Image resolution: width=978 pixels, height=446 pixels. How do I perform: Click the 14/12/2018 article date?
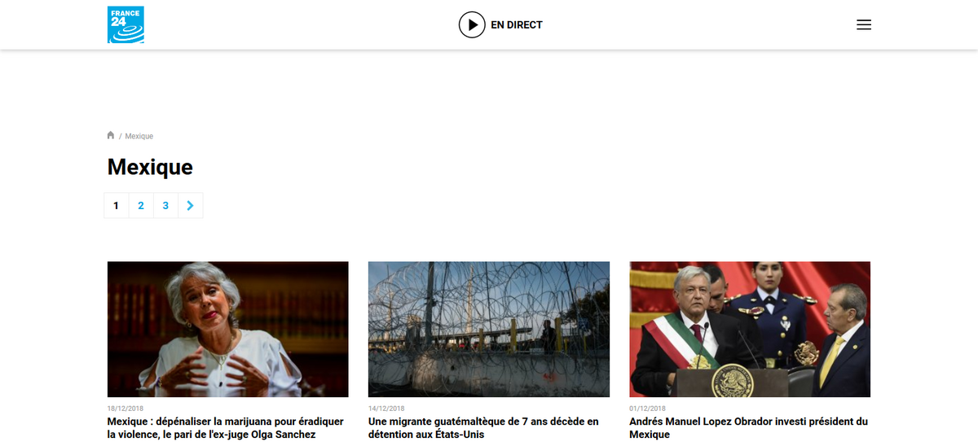pyautogui.click(x=385, y=409)
